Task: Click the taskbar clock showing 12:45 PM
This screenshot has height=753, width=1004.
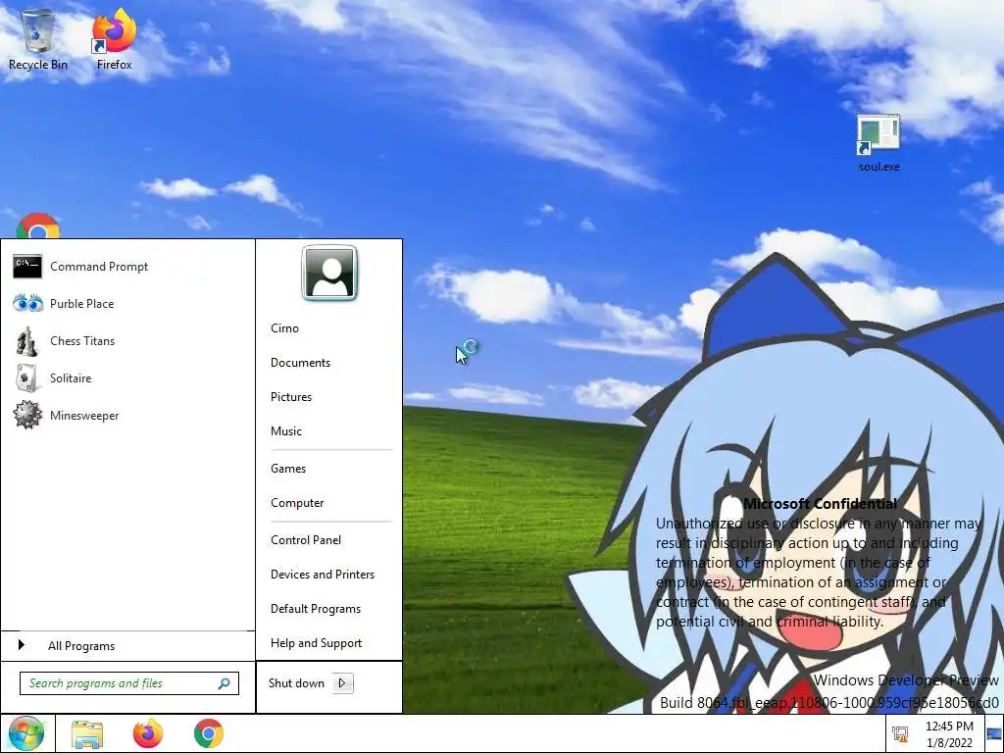Action: click(949, 734)
